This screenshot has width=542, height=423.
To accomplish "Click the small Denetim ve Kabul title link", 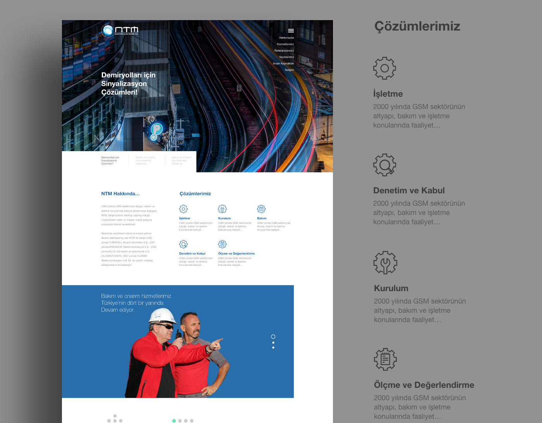I will 192,254.
